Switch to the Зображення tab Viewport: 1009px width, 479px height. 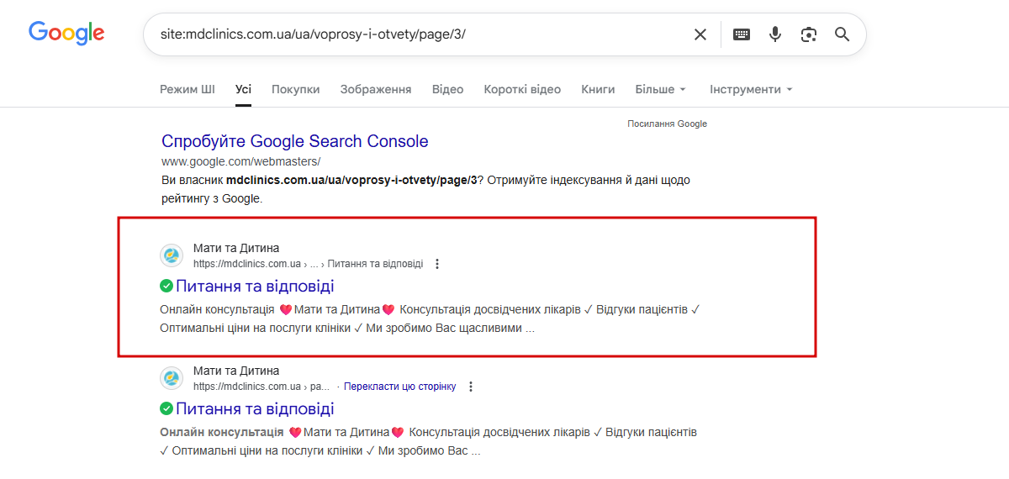(x=375, y=89)
